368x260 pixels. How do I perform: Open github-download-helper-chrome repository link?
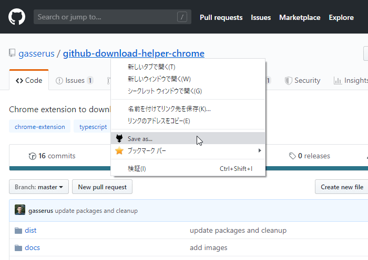coord(134,53)
